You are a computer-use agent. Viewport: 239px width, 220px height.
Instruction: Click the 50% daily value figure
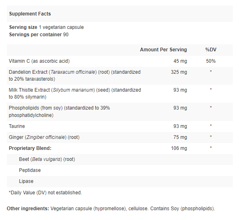pos(211,61)
